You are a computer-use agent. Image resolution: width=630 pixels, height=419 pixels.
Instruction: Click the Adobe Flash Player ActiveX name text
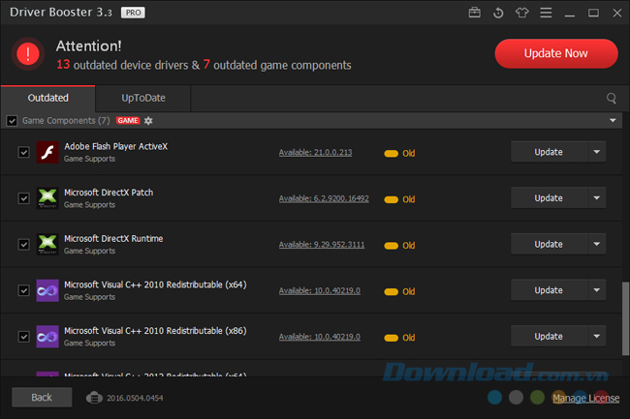coord(115,146)
